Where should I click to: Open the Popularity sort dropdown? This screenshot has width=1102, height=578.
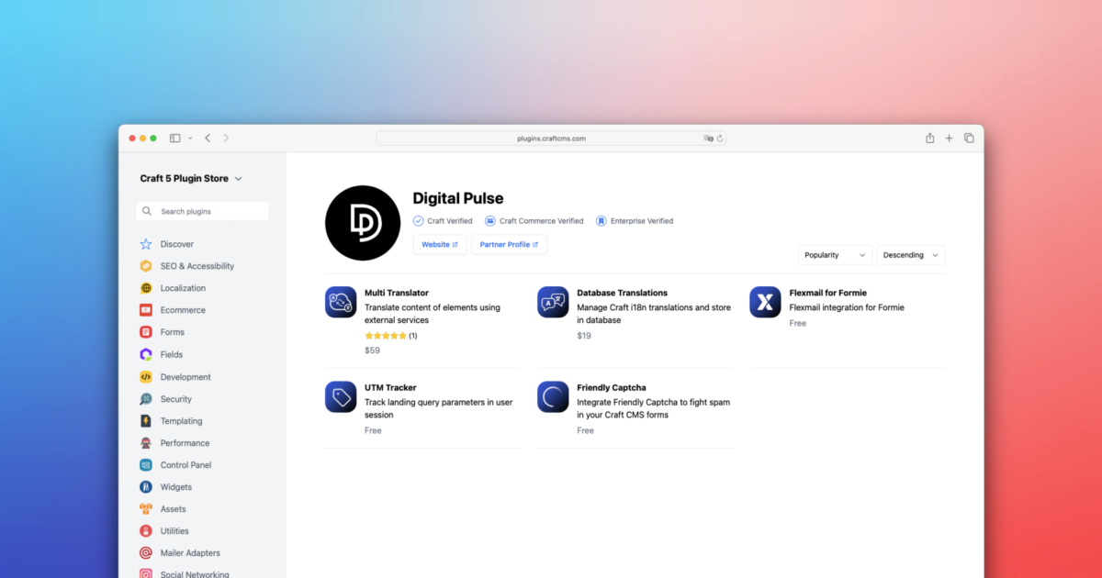click(835, 254)
